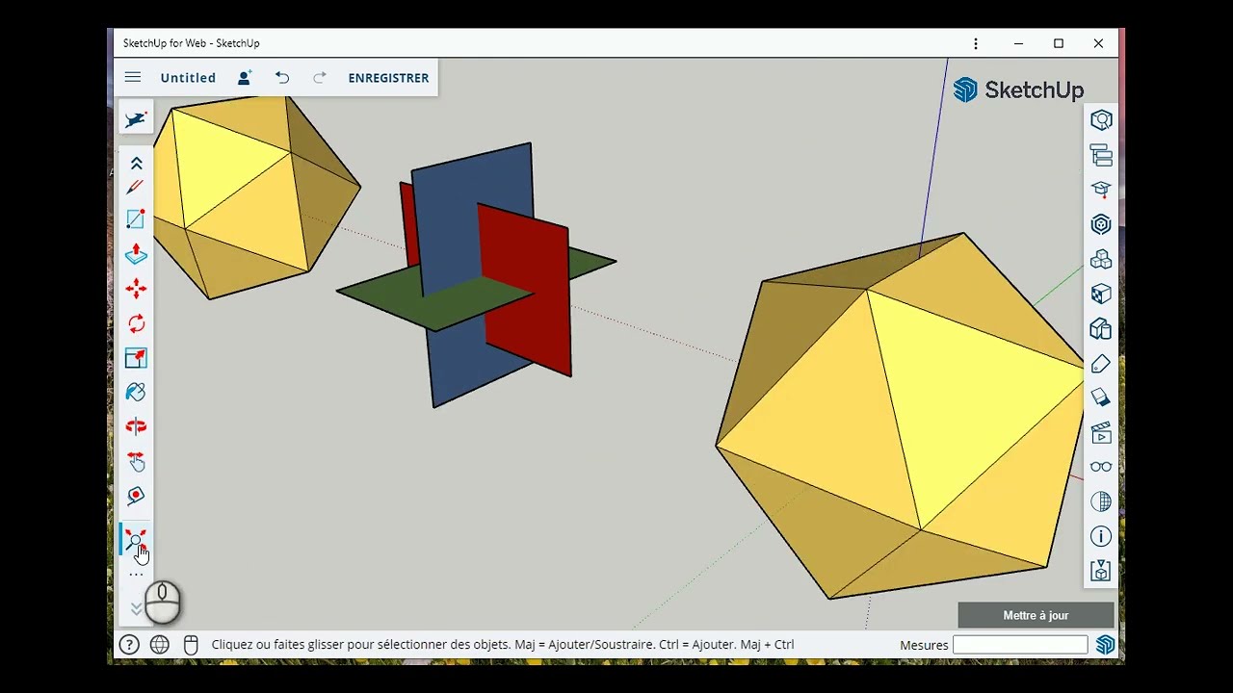
Task: Select the Scale tool
Action: (x=136, y=358)
